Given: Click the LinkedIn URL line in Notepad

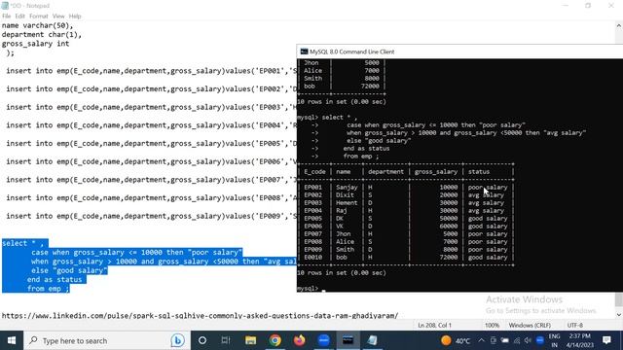Looking at the screenshot, I should [x=200, y=315].
